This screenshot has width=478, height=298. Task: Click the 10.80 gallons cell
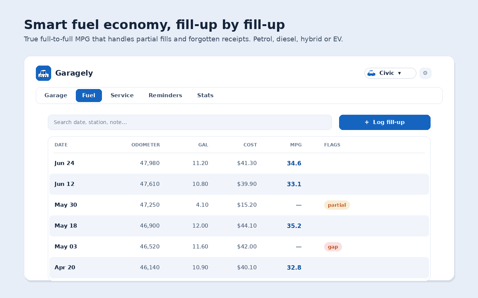(200, 184)
